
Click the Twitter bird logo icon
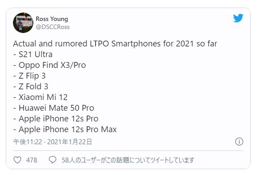238,18
